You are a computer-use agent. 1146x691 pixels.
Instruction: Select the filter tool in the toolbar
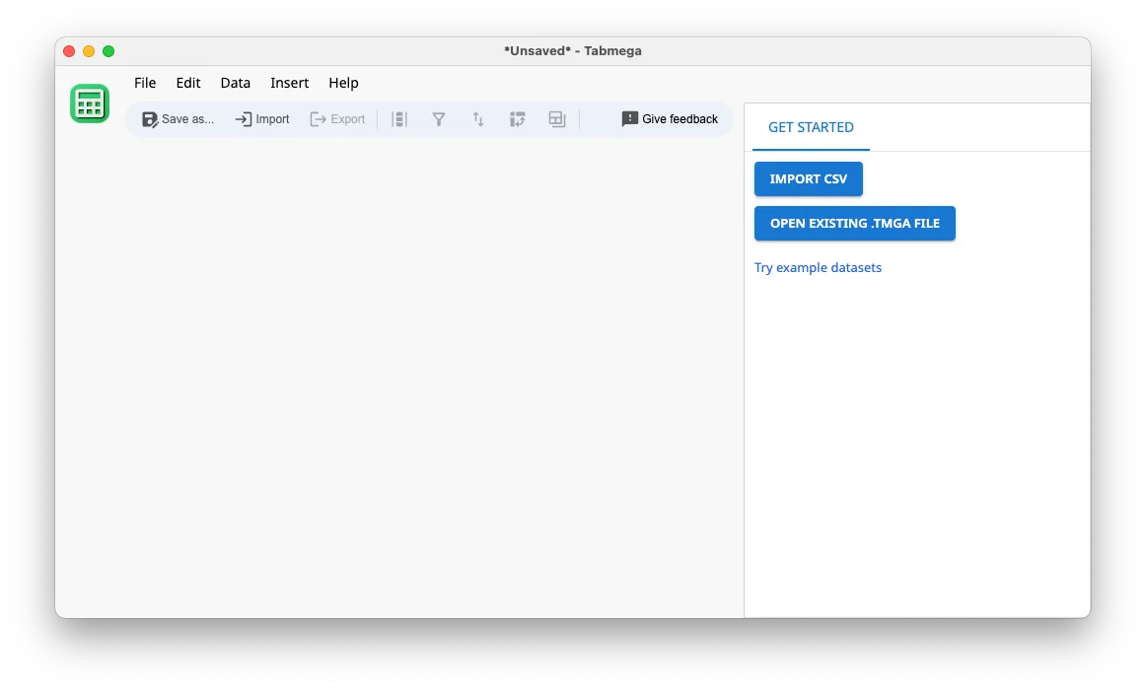[x=438, y=118]
